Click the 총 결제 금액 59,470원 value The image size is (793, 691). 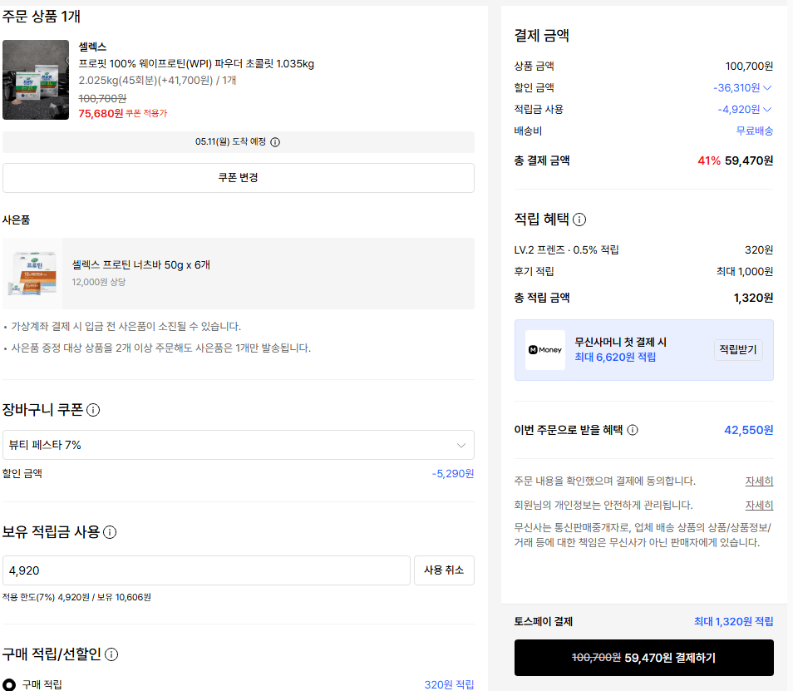pyautogui.click(x=749, y=160)
